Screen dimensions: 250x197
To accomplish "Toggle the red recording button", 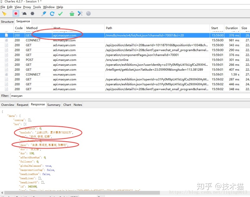I will [x=16, y=14].
